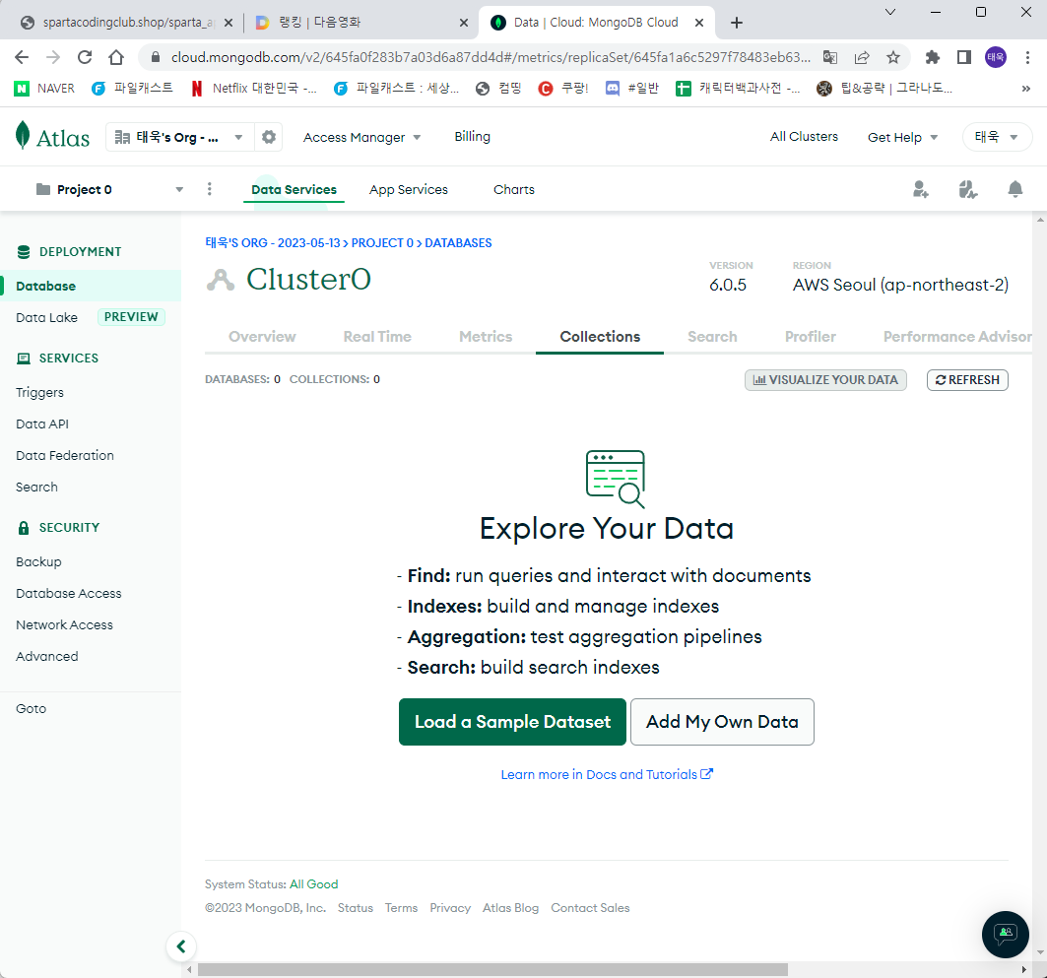This screenshot has height=978, width=1047.
Task: Open Data Federation in sidebar
Action: click(x=65, y=455)
